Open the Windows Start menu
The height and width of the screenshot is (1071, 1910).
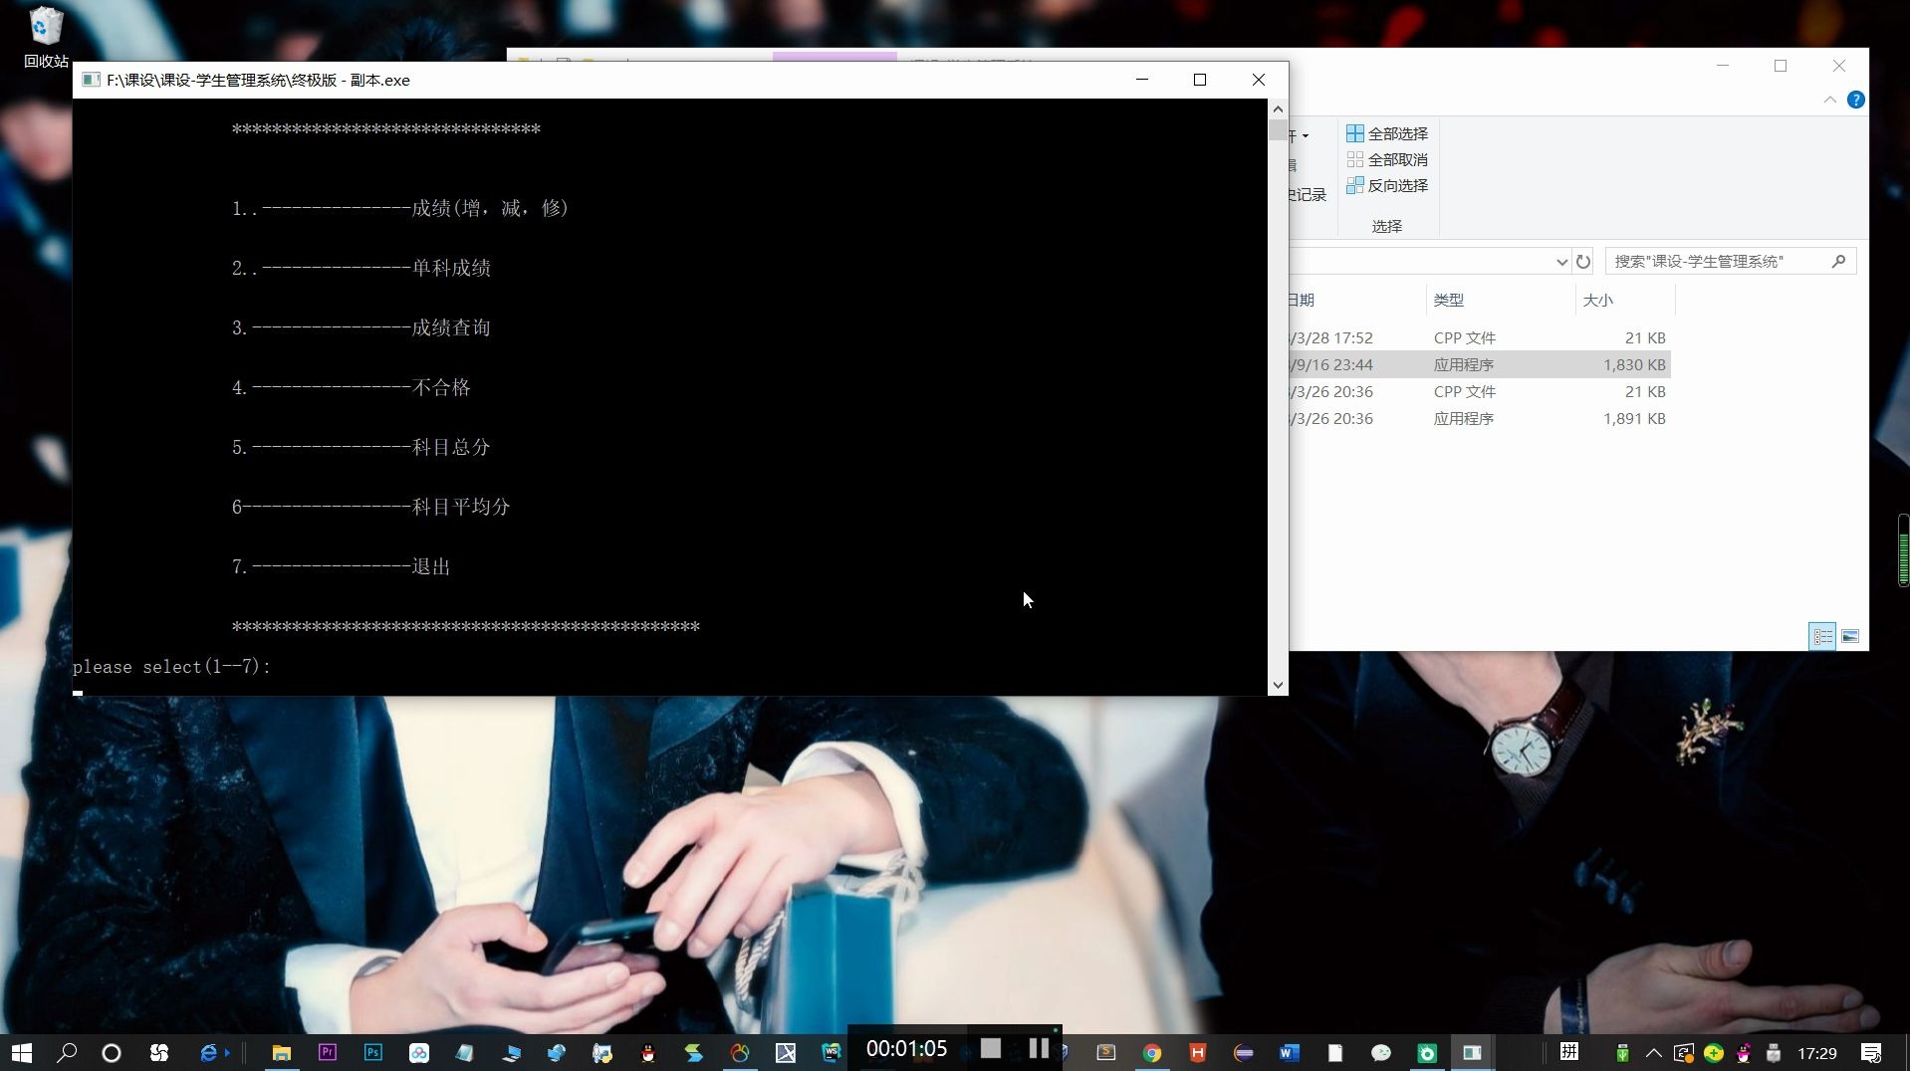pos(22,1052)
